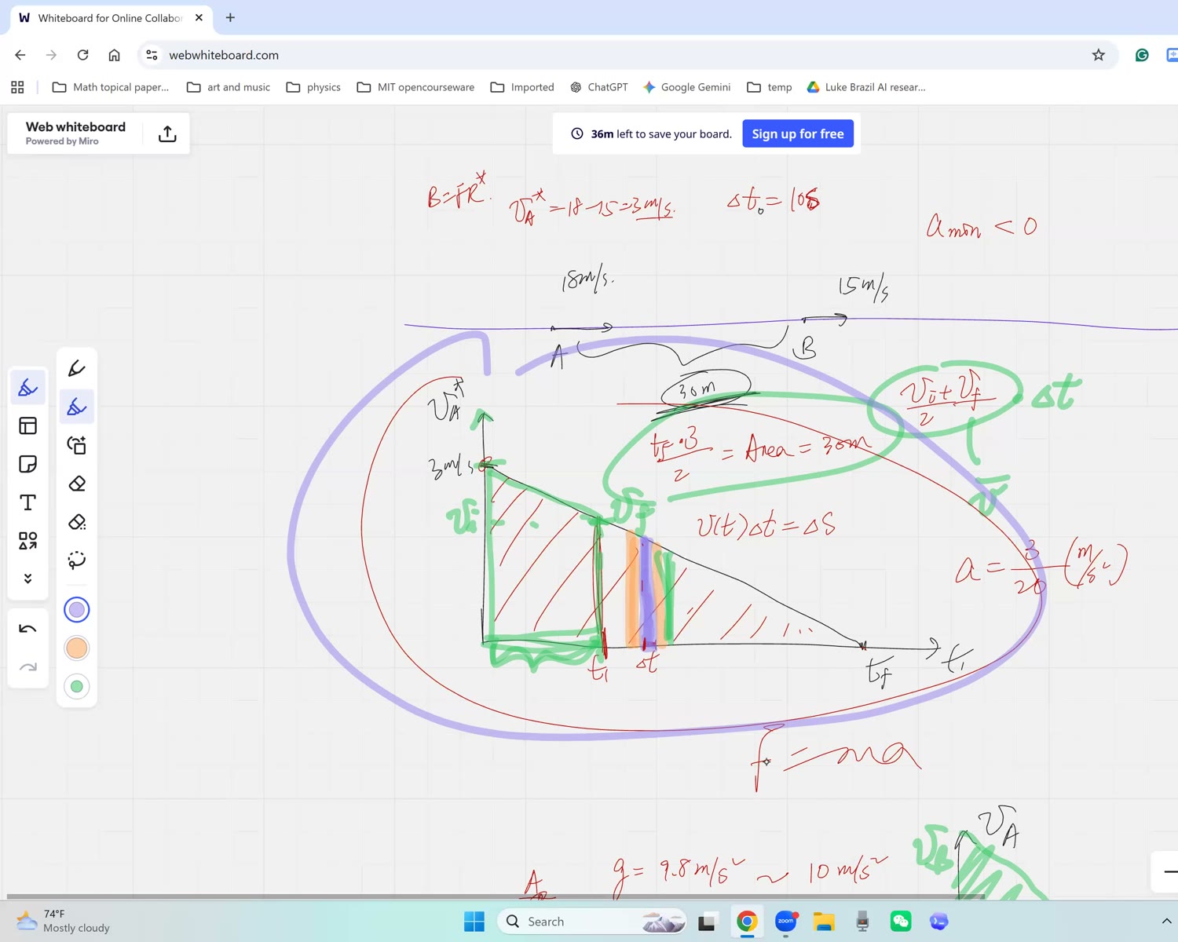The image size is (1178, 942).
Task: Select the Lasso tool
Action: coord(77,560)
